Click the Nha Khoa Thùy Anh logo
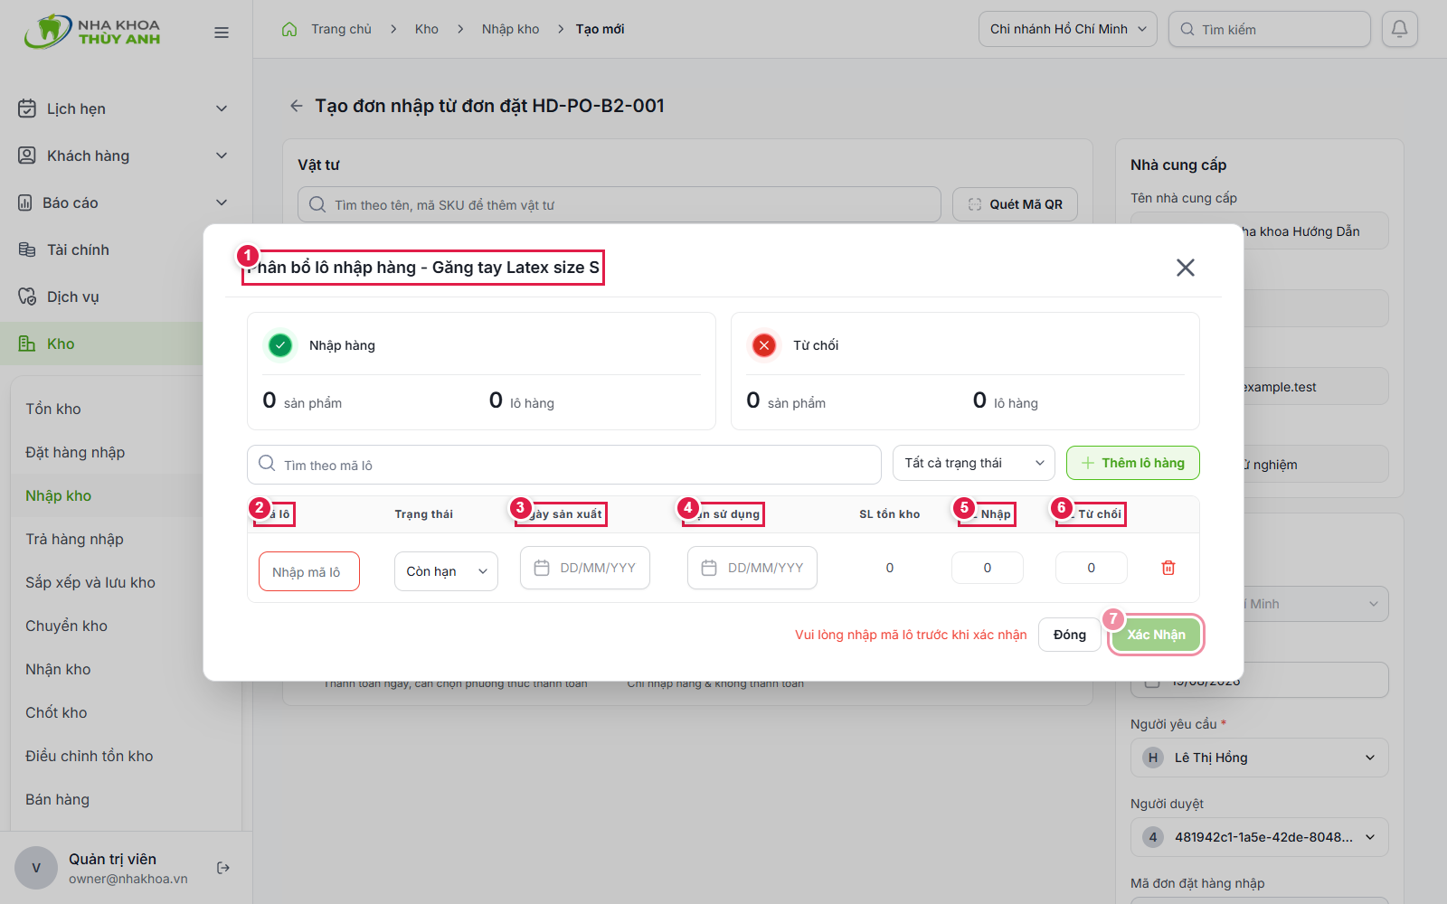The height and width of the screenshot is (904, 1447). pyautogui.click(x=92, y=32)
